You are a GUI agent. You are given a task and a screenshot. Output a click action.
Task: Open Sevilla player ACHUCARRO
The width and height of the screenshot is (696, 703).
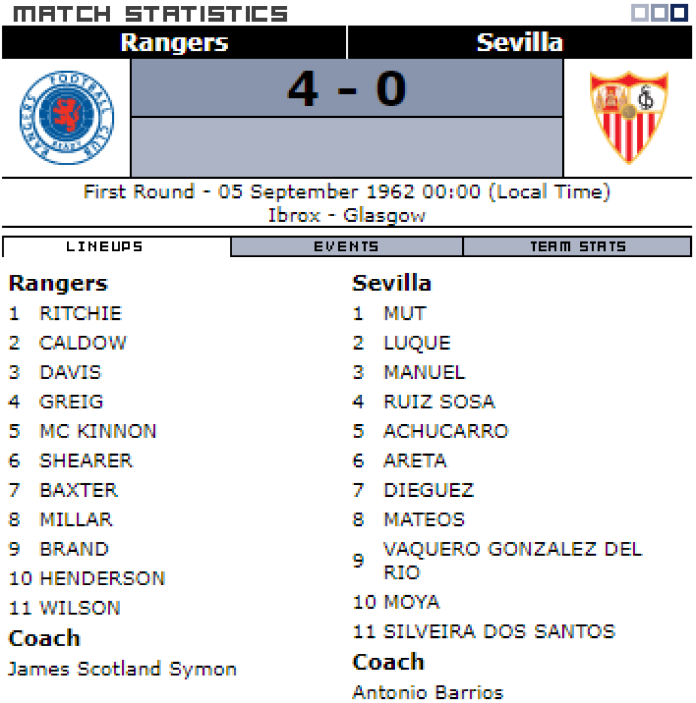tap(446, 431)
